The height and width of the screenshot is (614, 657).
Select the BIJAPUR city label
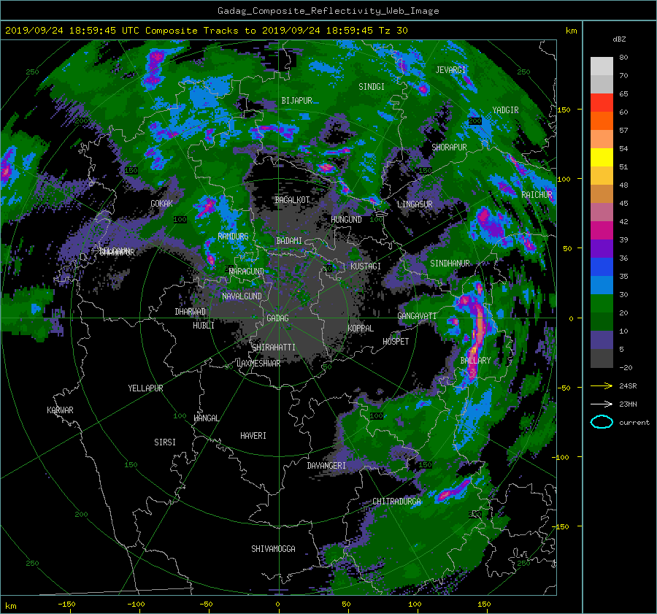click(x=296, y=101)
